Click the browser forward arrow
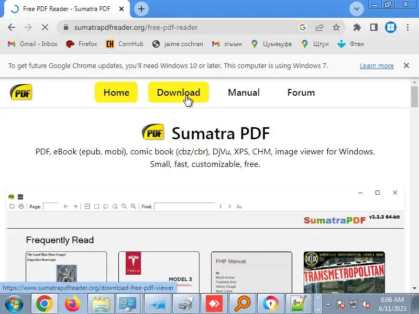Viewport: 419px width, 314px height. pos(28,27)
